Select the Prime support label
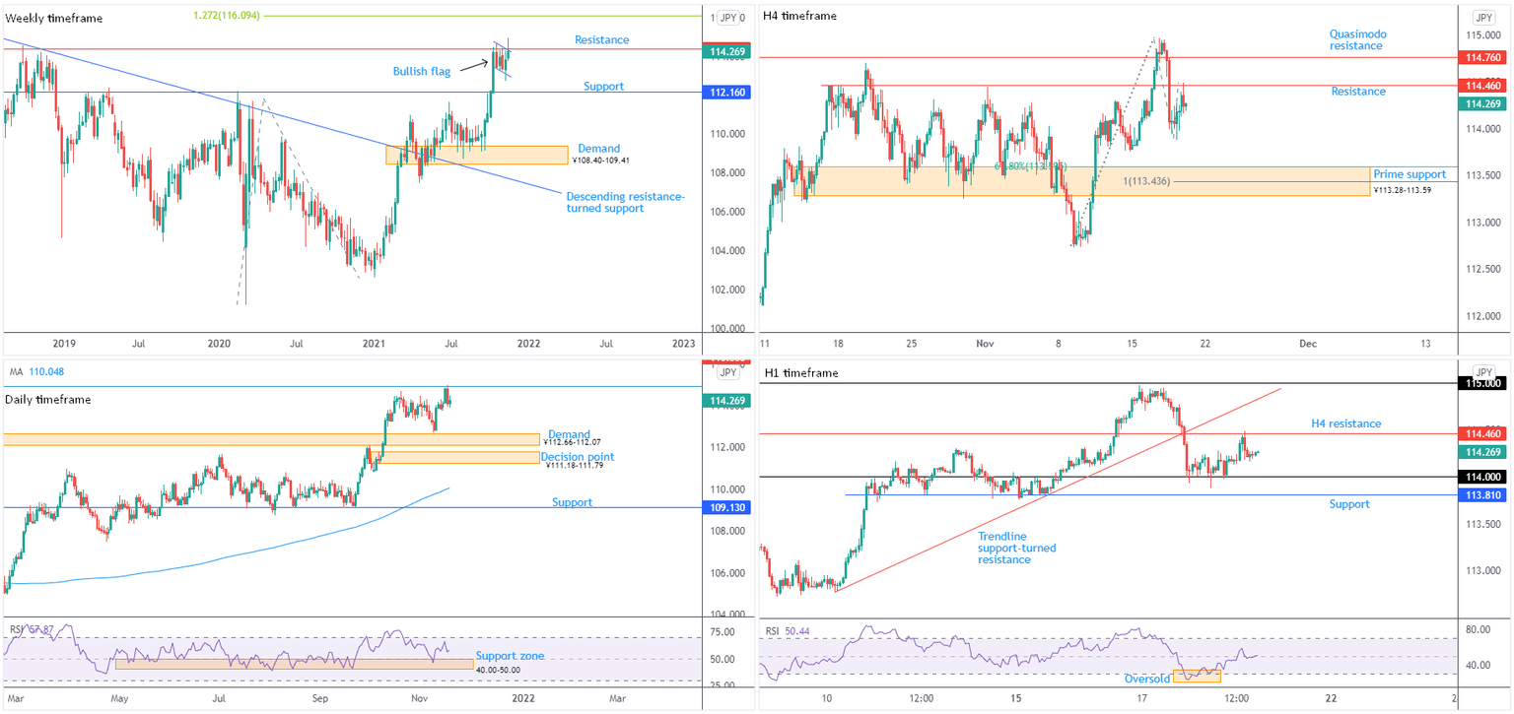This screenshot has width=1514, height=714. tap(1410, 174)
